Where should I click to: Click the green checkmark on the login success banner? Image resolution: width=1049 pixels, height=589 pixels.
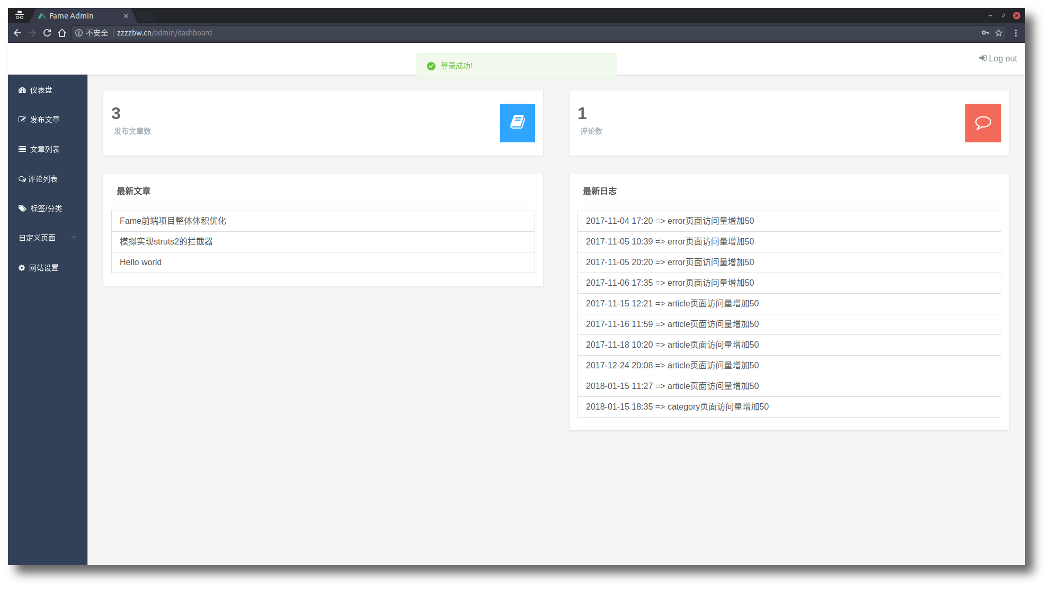430,66
